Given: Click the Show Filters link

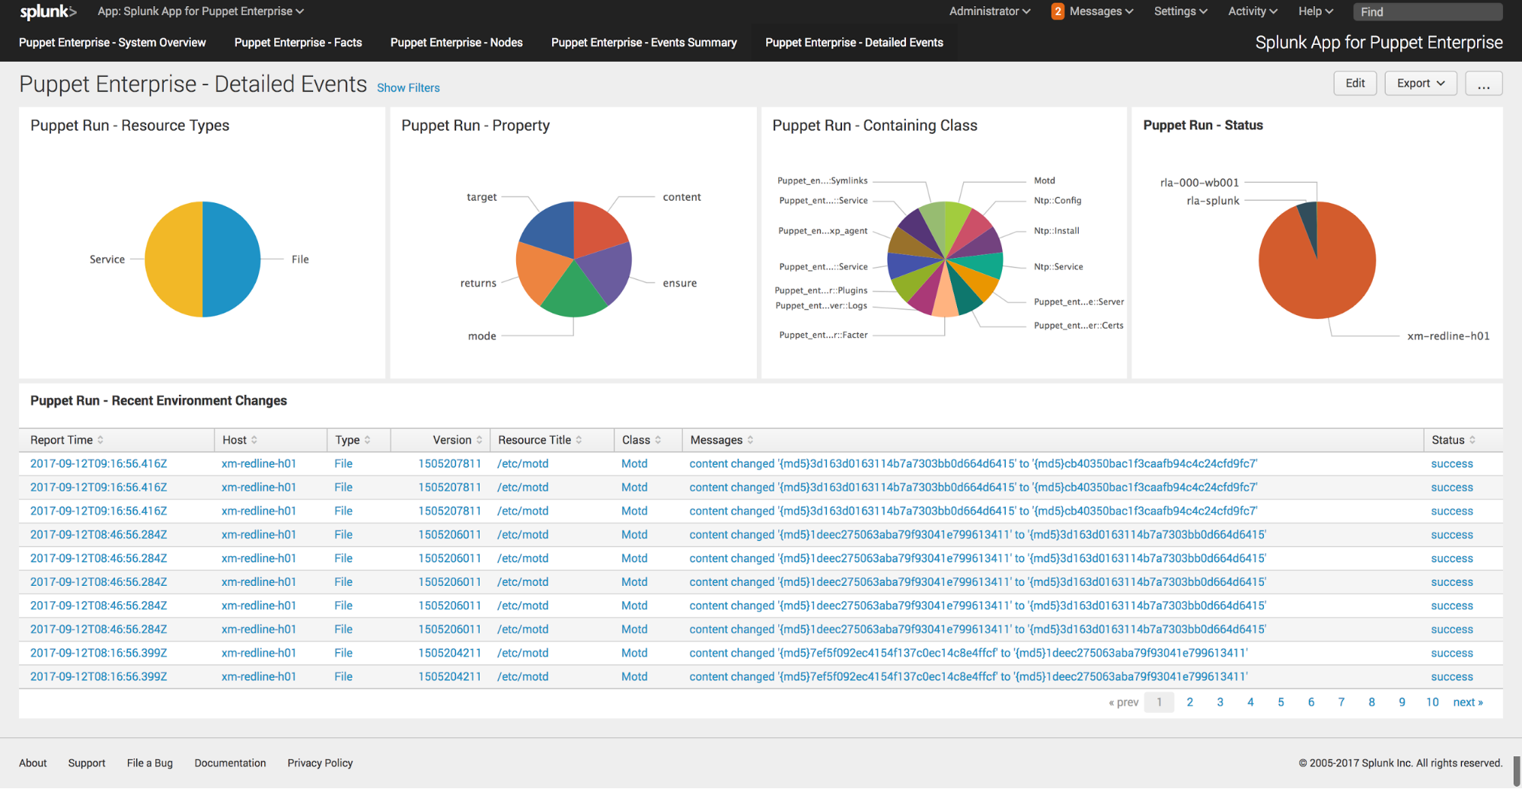Looking at the screenshot, I should 408,87.
